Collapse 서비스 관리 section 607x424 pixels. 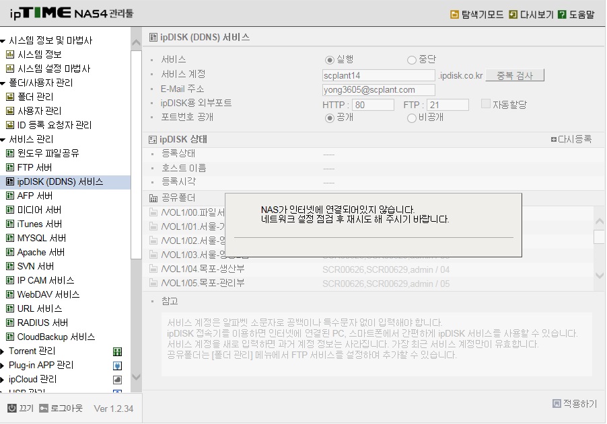click(3, 140)
